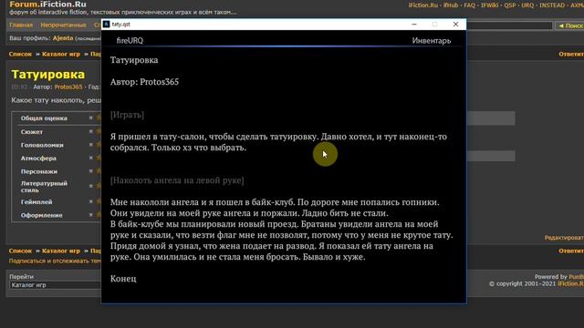Screen dimensions: 584x328
Task: Click the forum search input field
Action: 509,26
